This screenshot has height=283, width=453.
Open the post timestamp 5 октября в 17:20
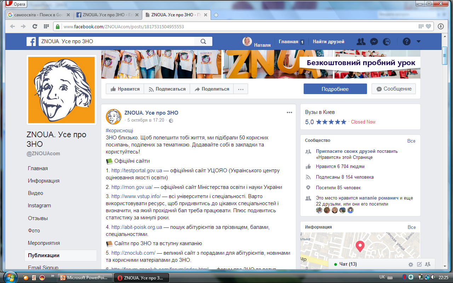coord(146,120)
